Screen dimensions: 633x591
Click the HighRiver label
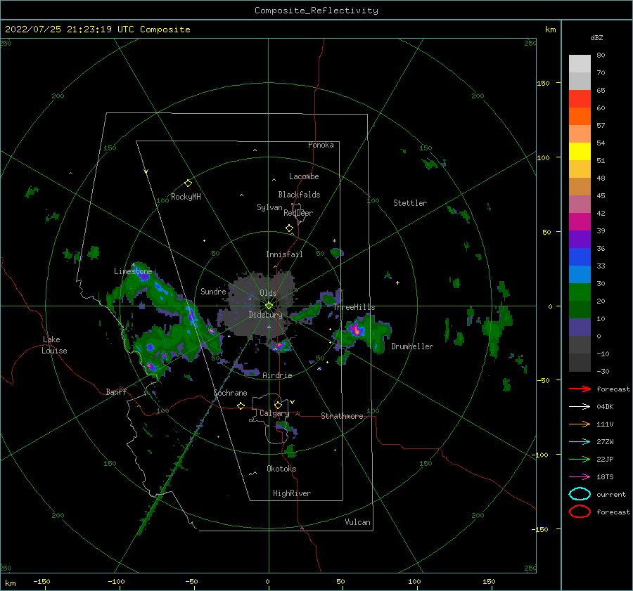click(x=292, y=493)
